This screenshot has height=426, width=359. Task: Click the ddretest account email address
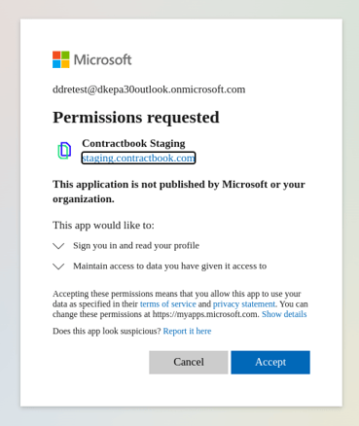pos(149,89)
